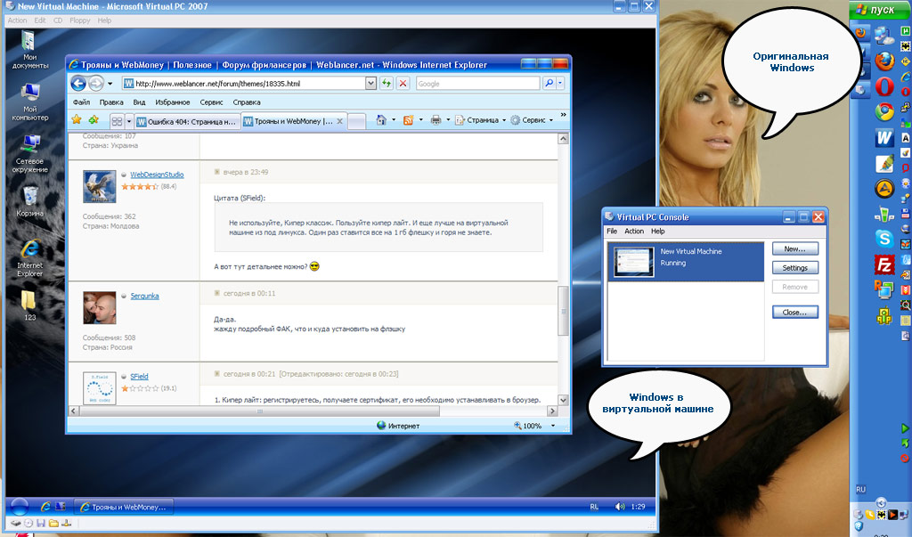Click the New... button in Virtual PC Console
Viewport: 912px width, 537px height.
tap(795, 249)
